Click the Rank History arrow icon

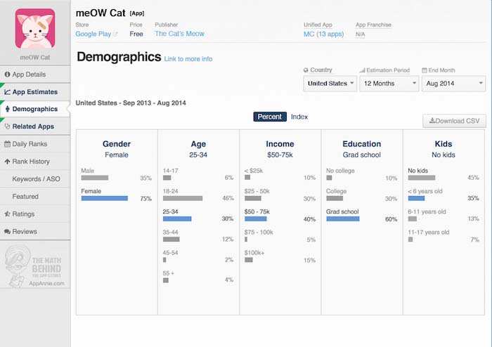pos(8,162)
